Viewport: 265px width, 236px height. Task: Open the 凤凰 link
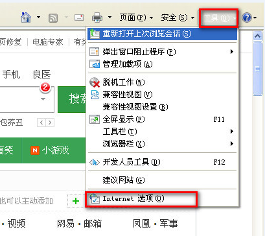[x=141, y=224]
